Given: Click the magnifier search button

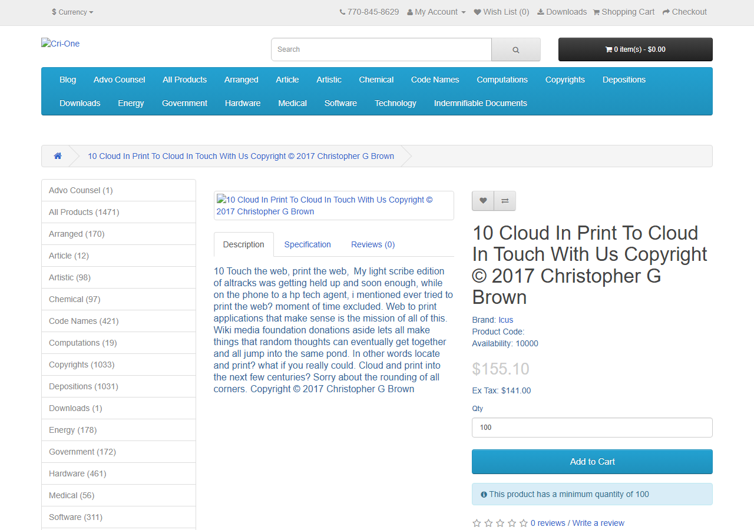Looking at the screenshot, I should [516, 49].
